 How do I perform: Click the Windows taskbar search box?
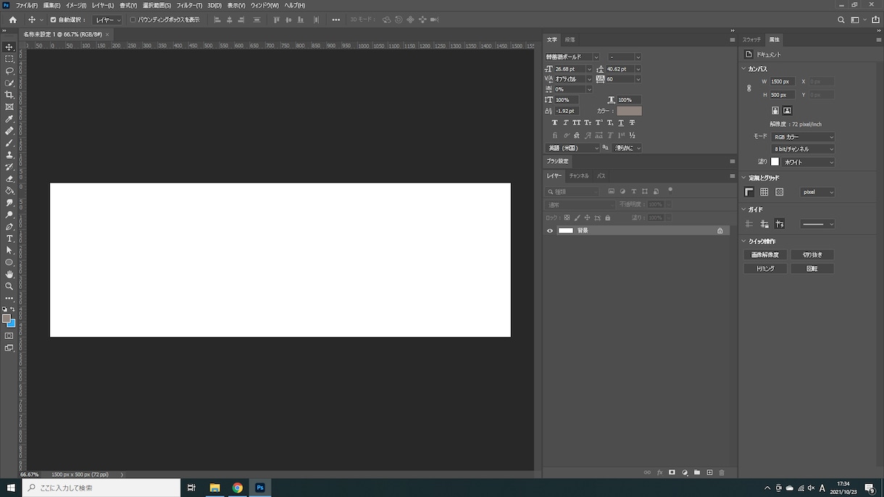coord(101,488)
